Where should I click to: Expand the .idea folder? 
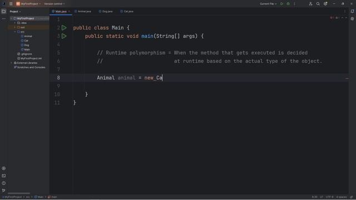click(15, 23)
